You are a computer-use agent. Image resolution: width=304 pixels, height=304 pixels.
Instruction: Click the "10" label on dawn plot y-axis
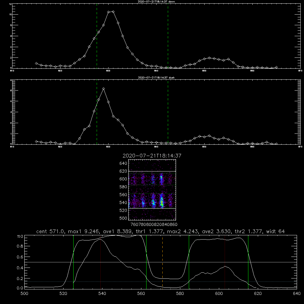pos(10,15)
